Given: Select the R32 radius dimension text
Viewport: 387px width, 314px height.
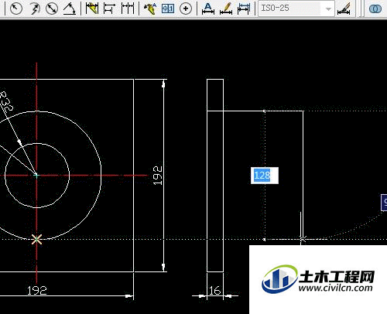Looking at the screenshot, I should click(5, 101).
